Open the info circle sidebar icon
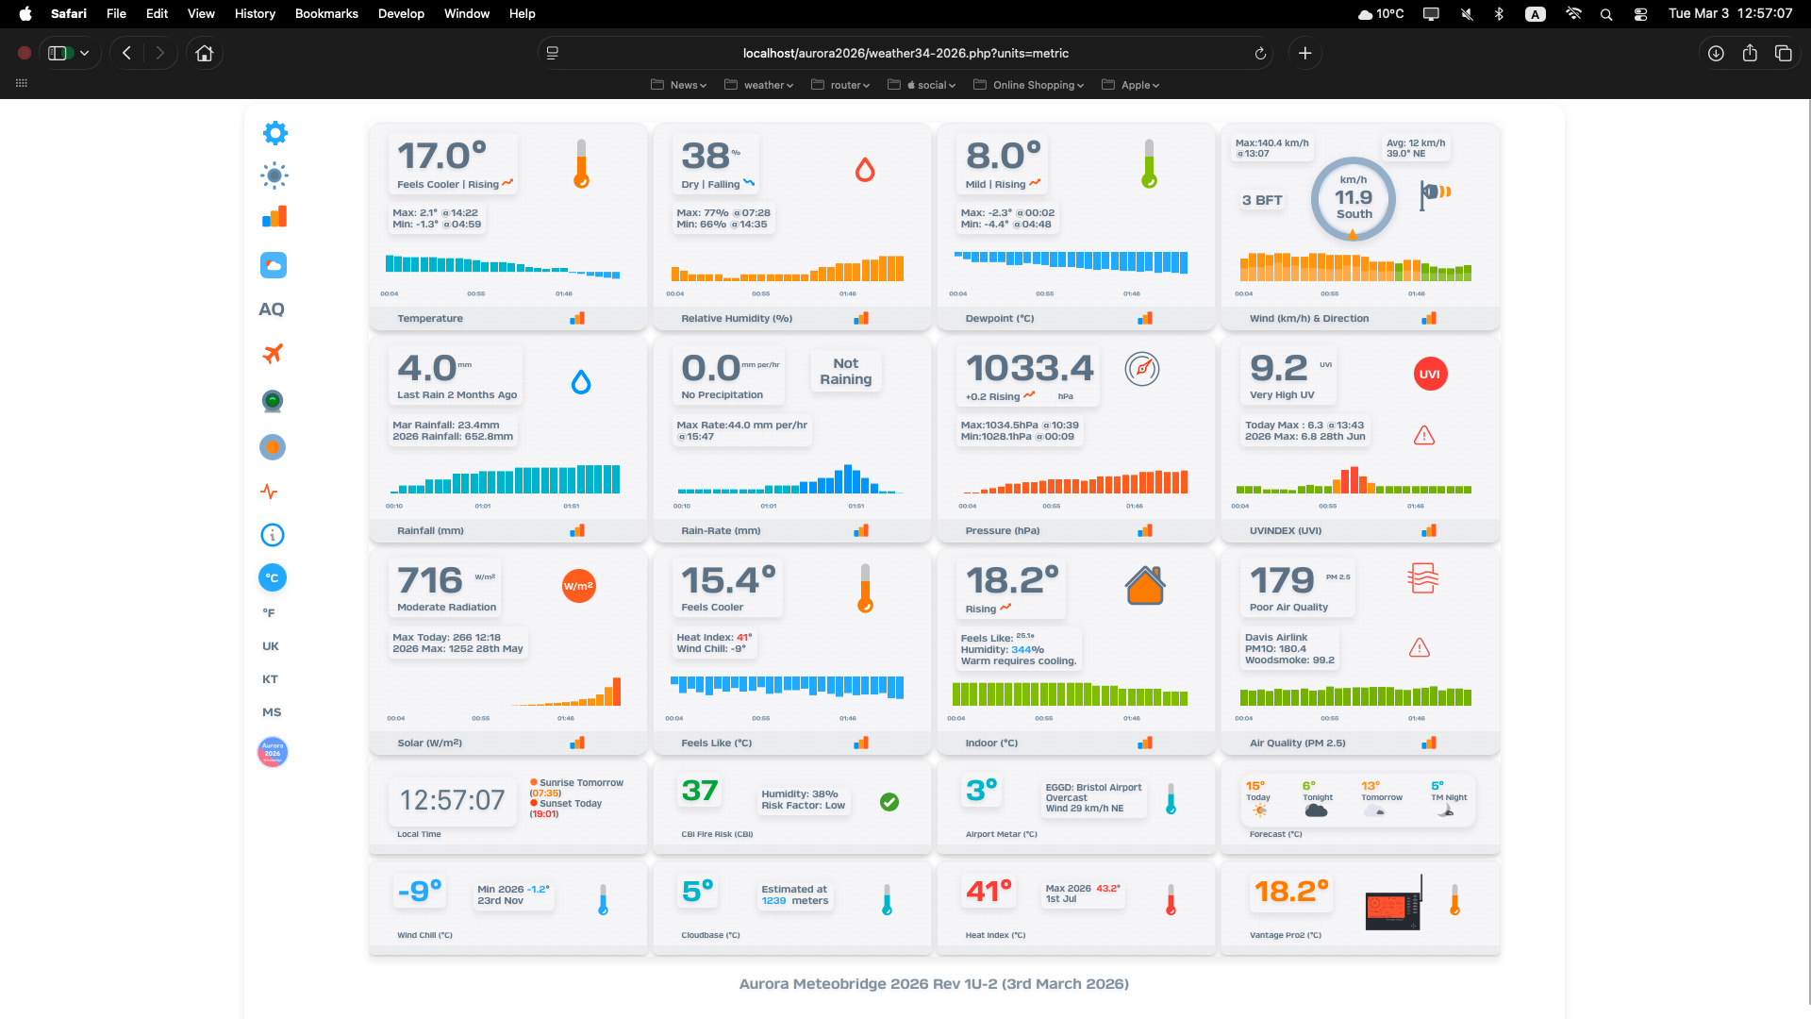The height and width of the screenshot is (1019, 1811). click(x=273, y=536)
